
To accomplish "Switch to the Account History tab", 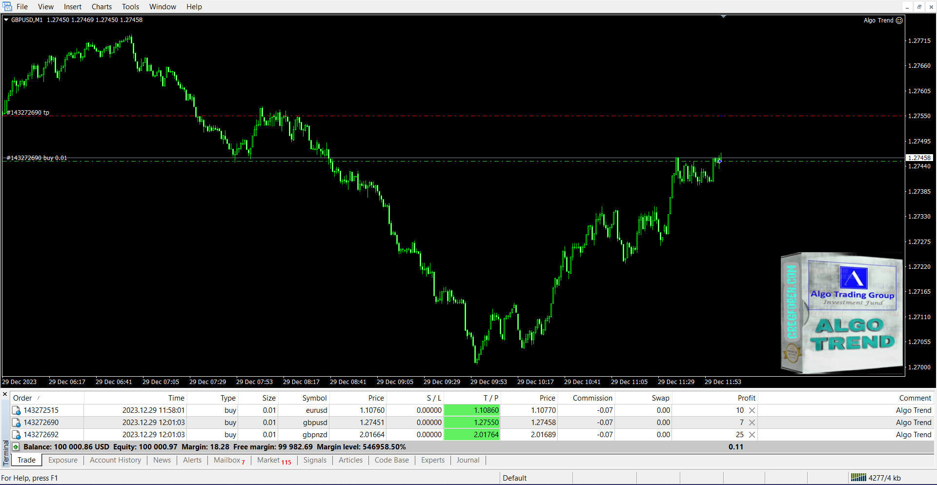I will click(115, 460).
